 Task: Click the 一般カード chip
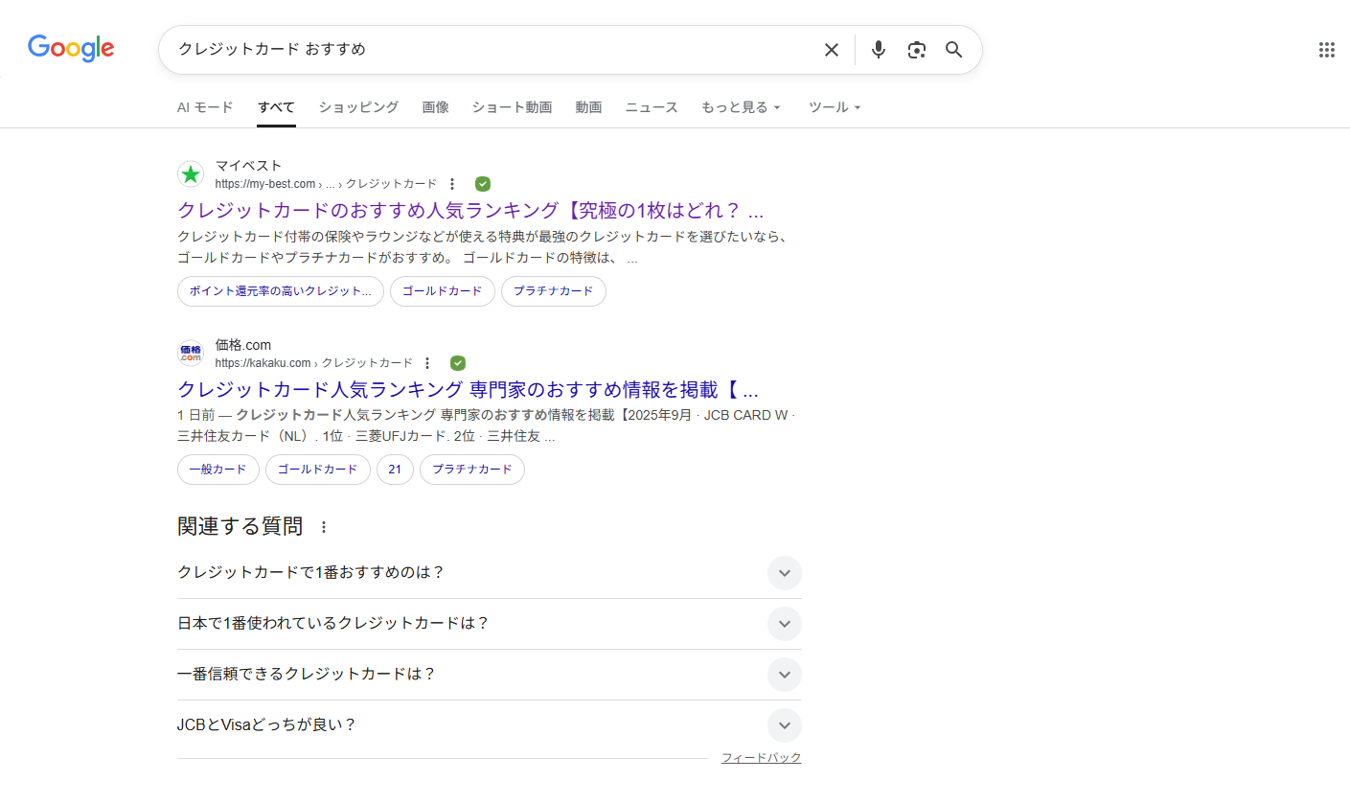point(218,470)
